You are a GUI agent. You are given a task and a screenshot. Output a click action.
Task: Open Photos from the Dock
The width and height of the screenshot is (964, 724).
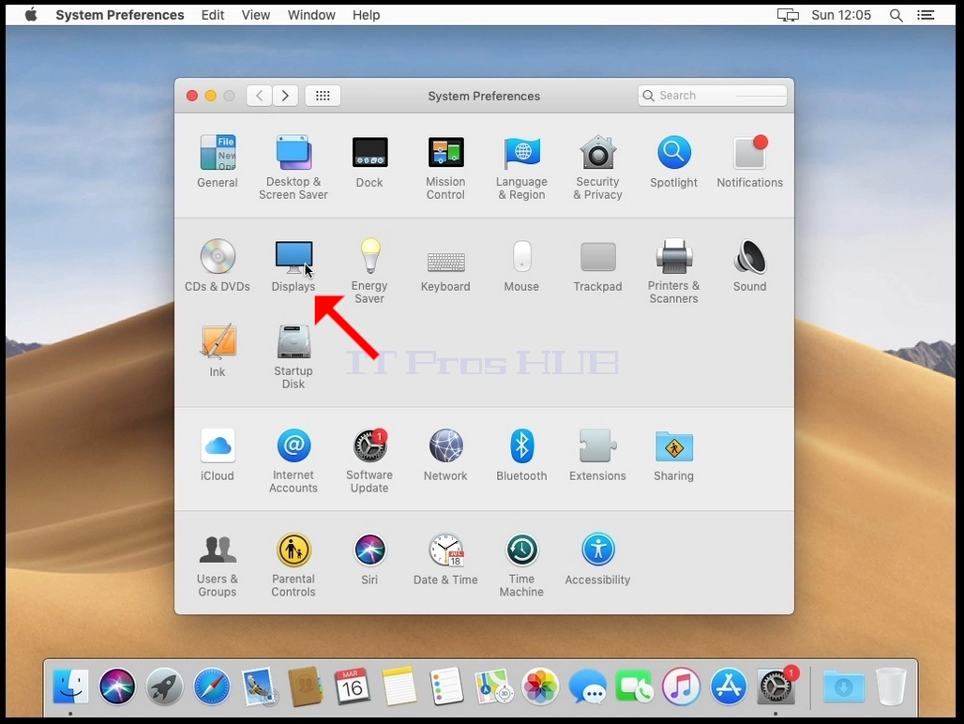[540, 686]
